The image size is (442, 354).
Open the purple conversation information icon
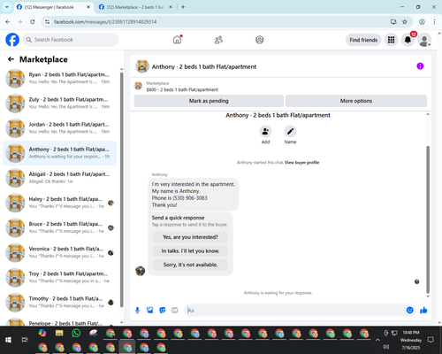tap(420, 66)
